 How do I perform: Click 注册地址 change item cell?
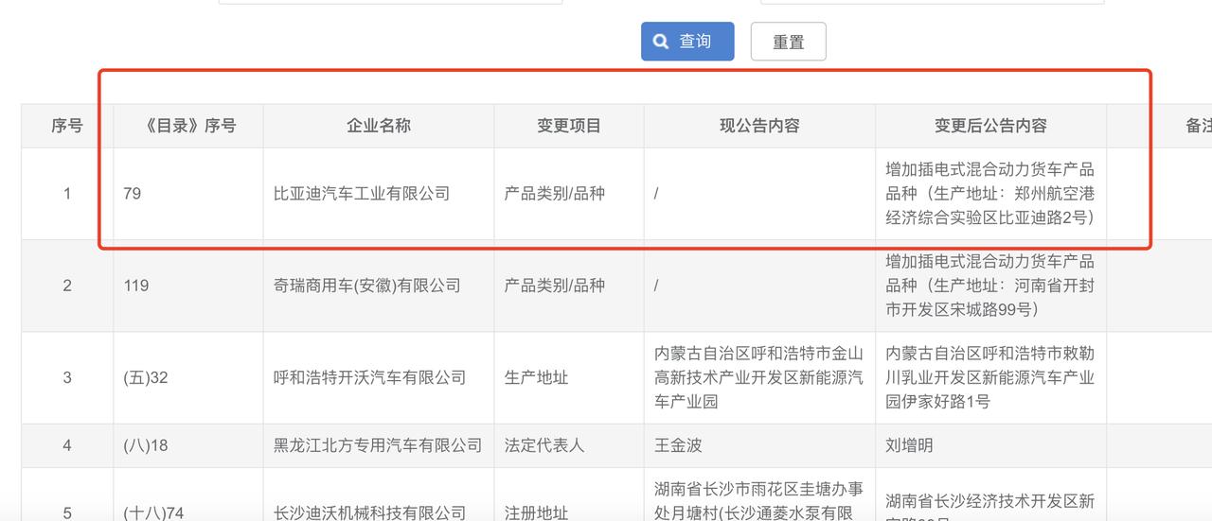569,495
